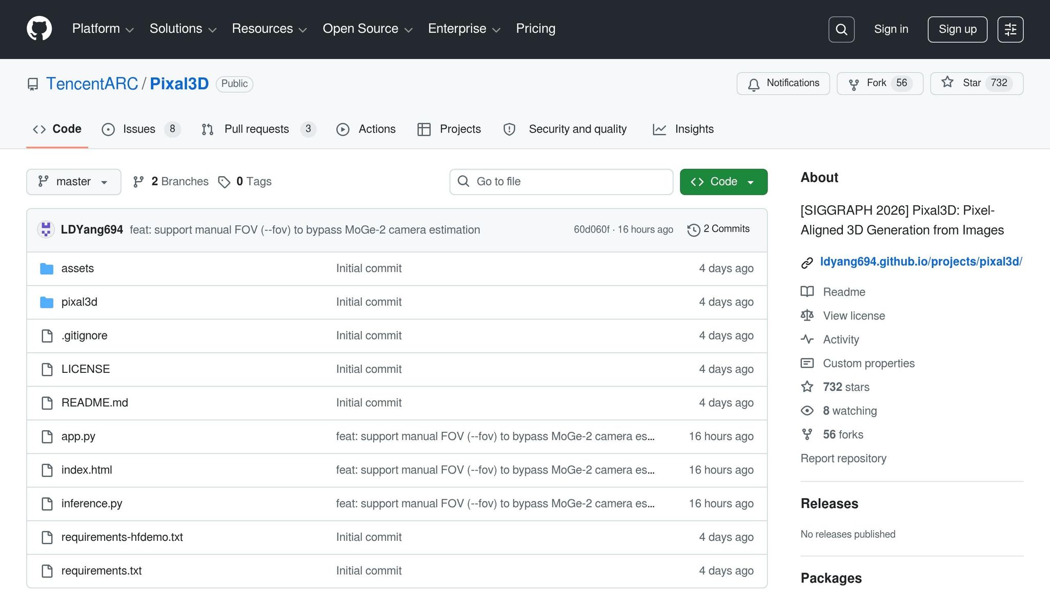
Task: Open the Issues tab
Action: [141, 129]
